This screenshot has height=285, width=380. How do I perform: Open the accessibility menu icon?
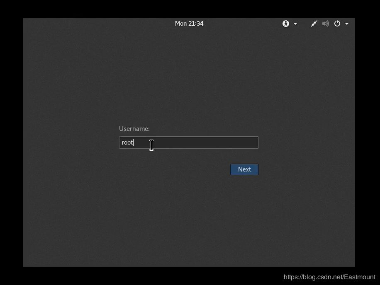[x=286, y=24]
